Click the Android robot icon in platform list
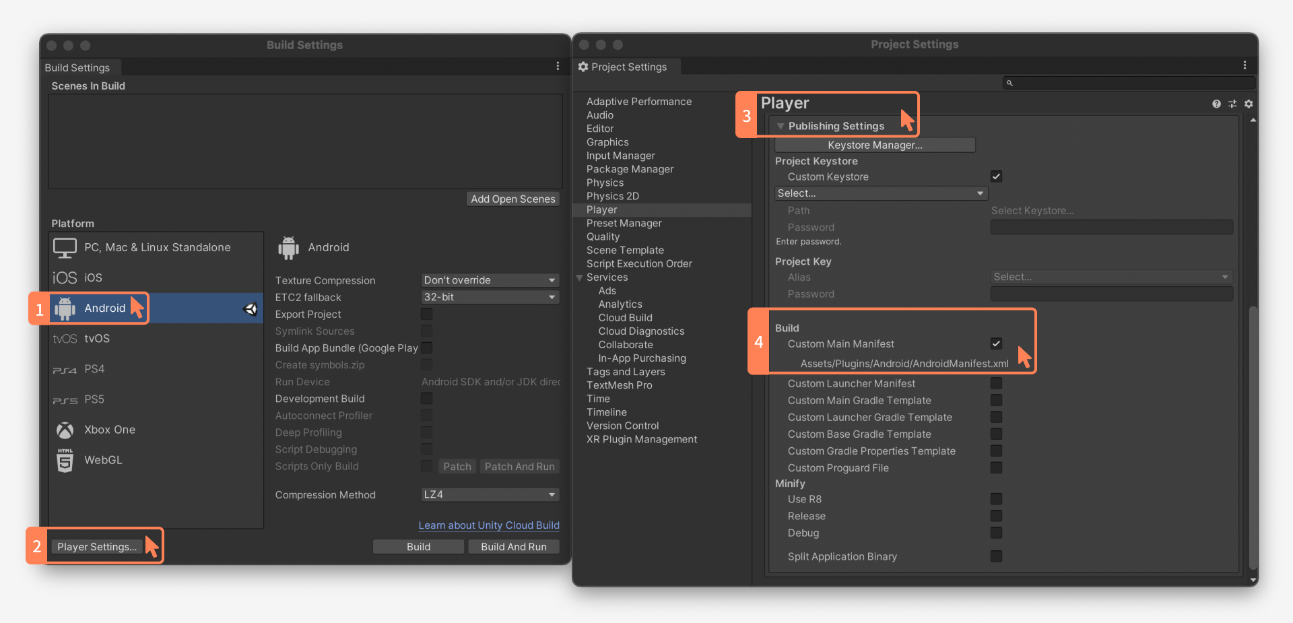This screenshot has height=623, width=1293. click(65, 308)
